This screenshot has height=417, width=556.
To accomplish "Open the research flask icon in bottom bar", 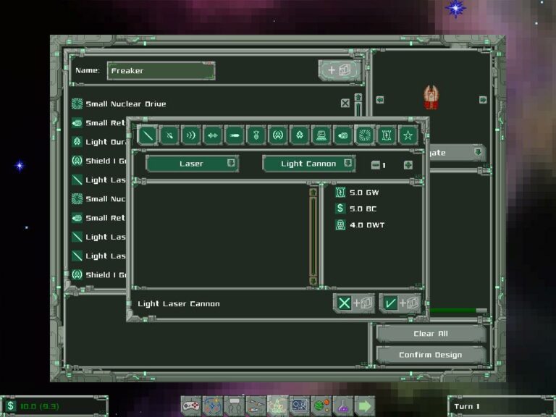I will point(343,406).
